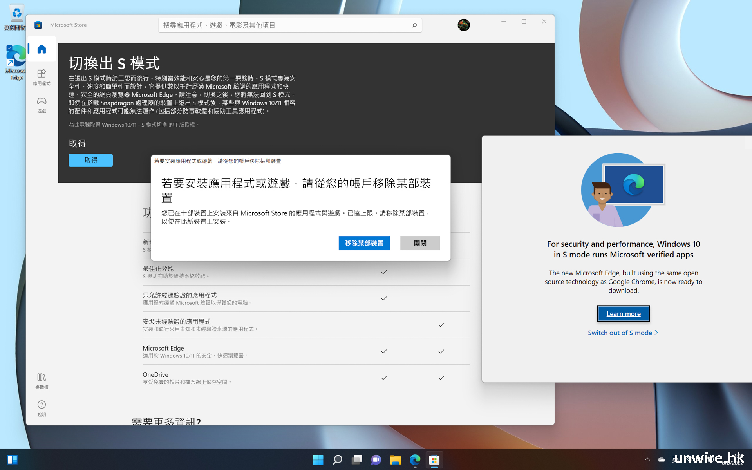Focus the Store search input field
This screenshot has width=752, height=470.
click(282, 25)
